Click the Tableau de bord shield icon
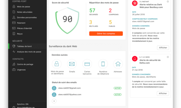The width and height of the screenshot is (181, 108). pos(14,46)
